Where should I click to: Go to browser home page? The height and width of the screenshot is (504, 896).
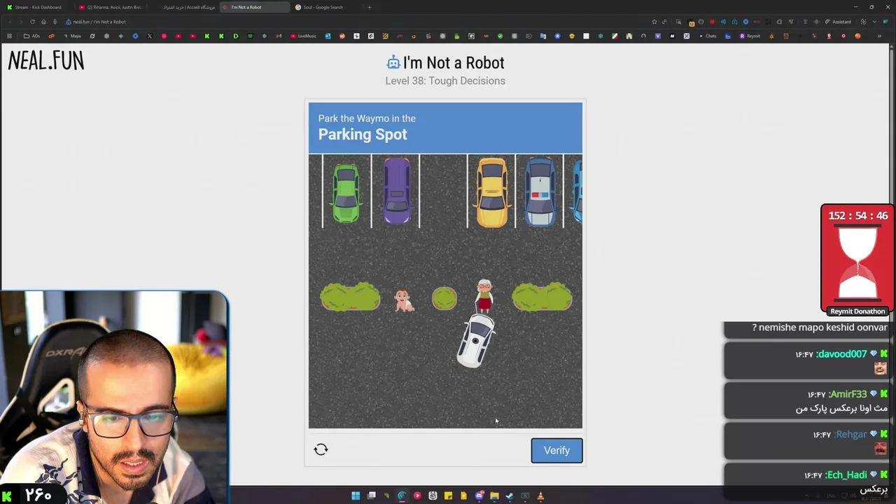[x=43, y=22]
